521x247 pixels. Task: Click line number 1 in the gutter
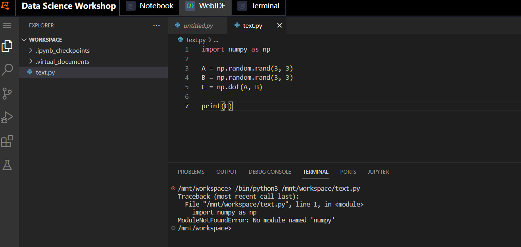point(187,50)
